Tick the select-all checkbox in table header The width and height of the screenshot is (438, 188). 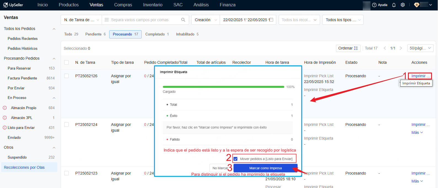[66, 62]
